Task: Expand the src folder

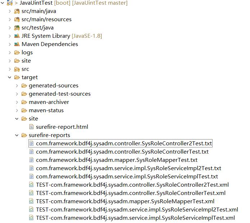Action: 10,69
